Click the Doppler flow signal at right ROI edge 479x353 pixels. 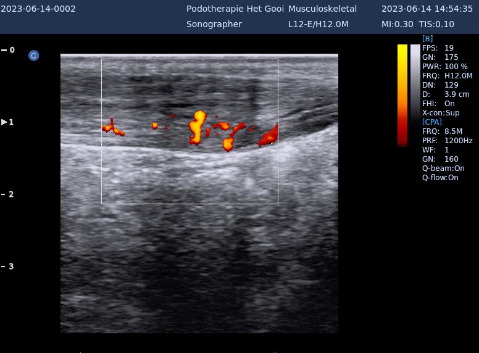tap(269, 137)
